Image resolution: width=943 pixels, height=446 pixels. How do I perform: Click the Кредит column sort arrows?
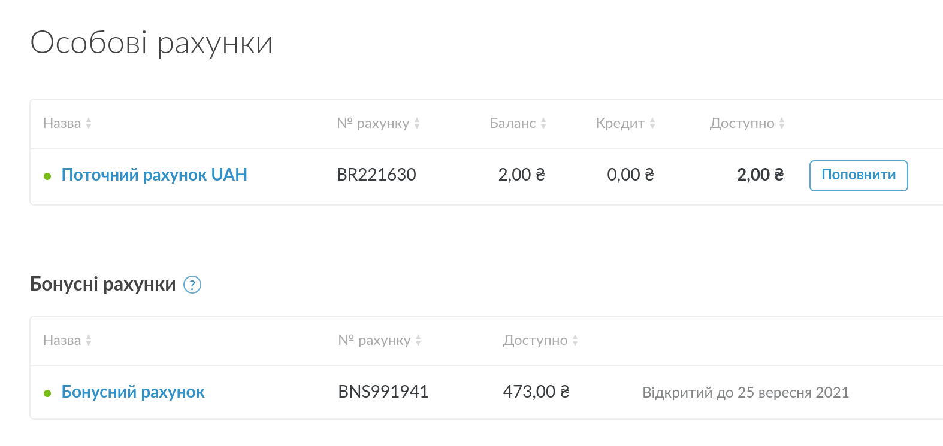pyautogui.click(x=652, y=124)
